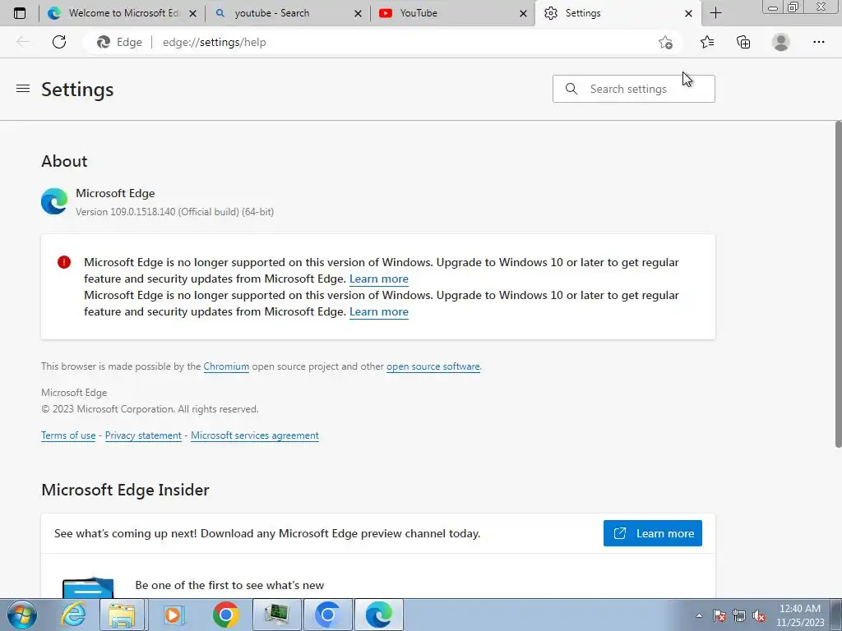Open the Windows Start button
This screenshot has width=842, height=631.
21,615
